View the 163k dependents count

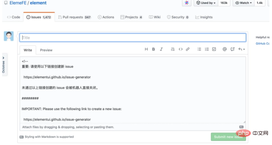coord(224,3)
